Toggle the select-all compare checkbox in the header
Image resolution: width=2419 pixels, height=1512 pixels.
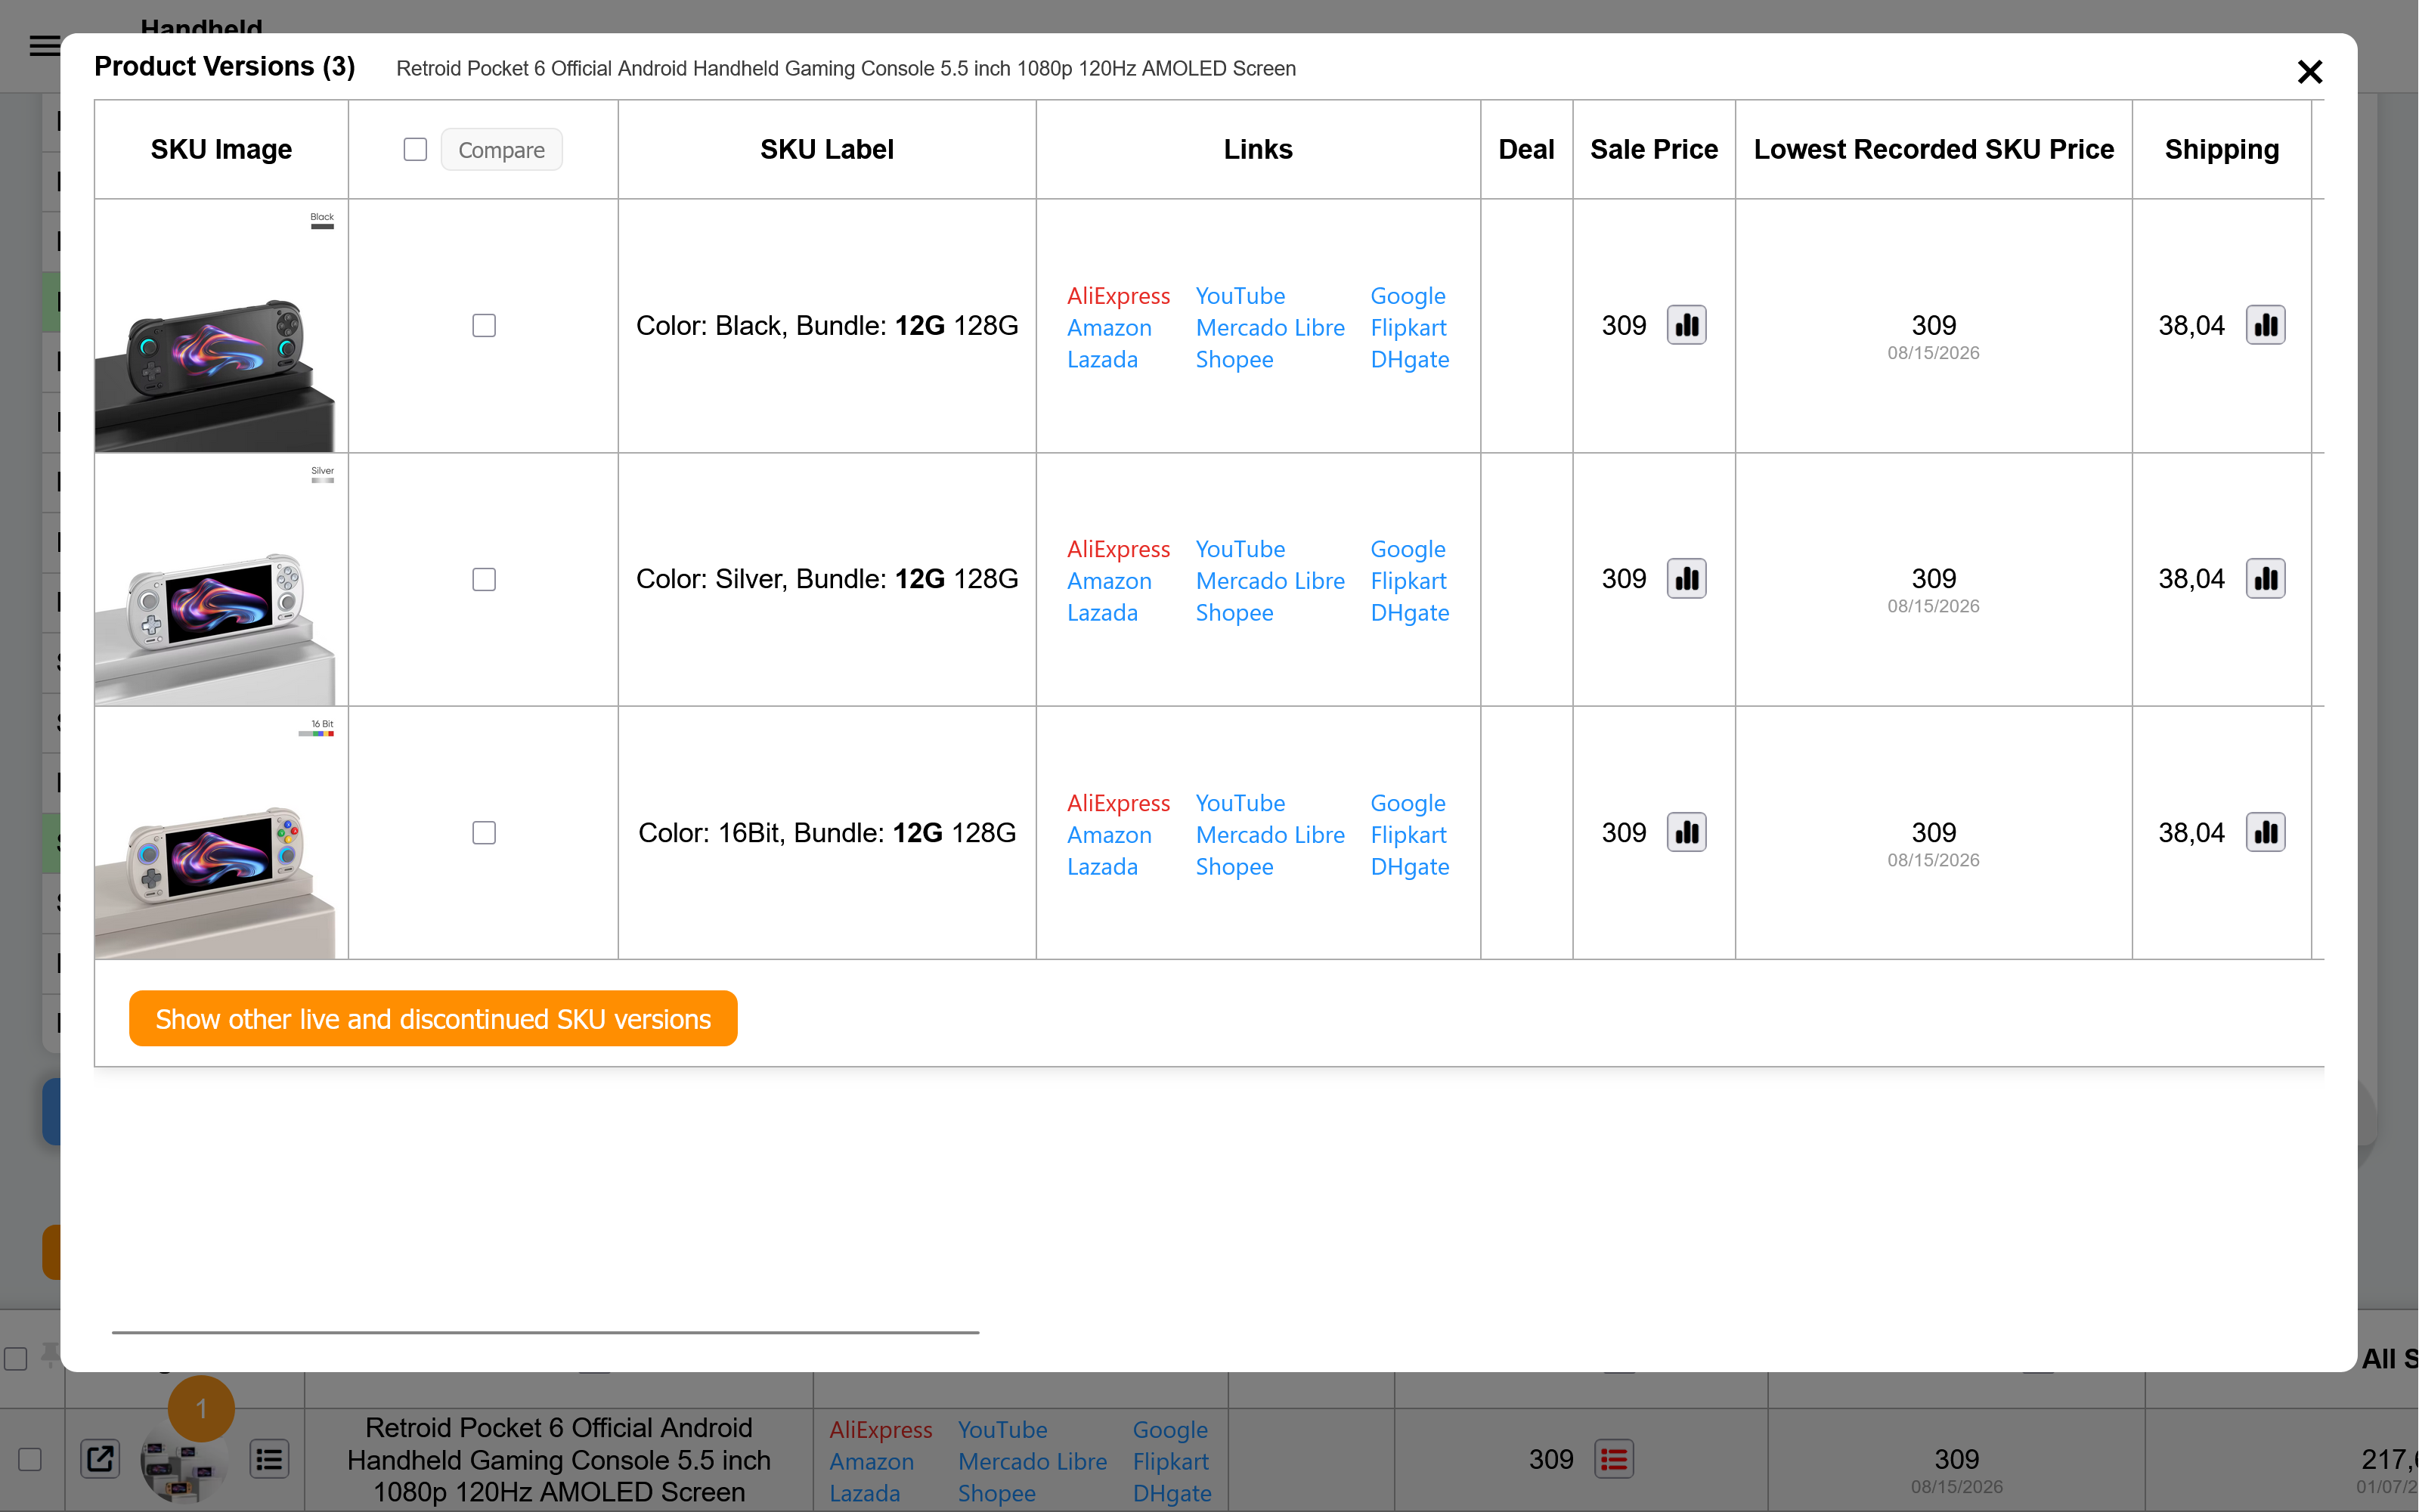click(x=415, y=150)
